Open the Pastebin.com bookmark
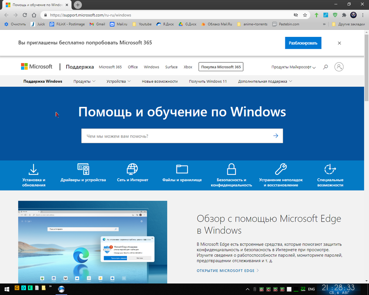The width and height of the screenshot is (369, 295). pos(286,24)
